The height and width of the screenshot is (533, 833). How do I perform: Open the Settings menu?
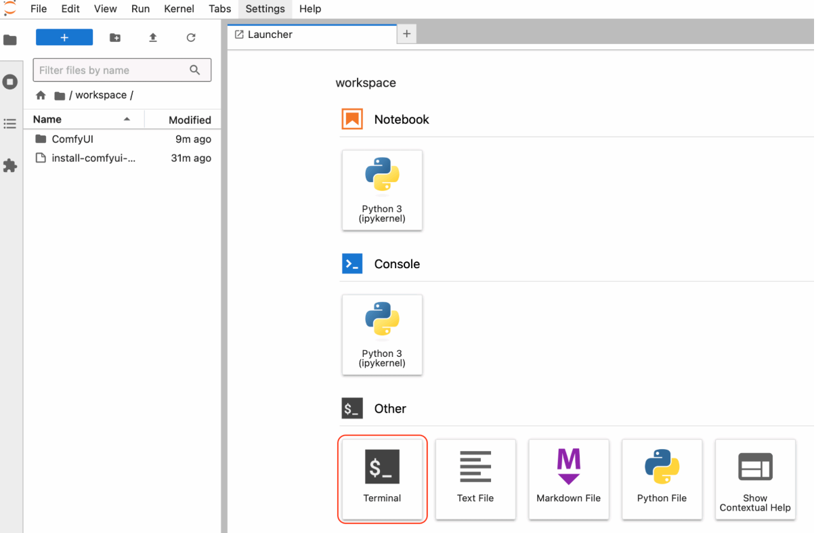click(265, 9)
